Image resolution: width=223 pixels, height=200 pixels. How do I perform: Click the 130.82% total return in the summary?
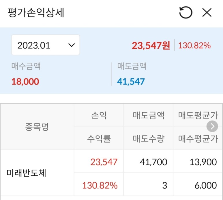pyautogui.click(x=194, y=46)
